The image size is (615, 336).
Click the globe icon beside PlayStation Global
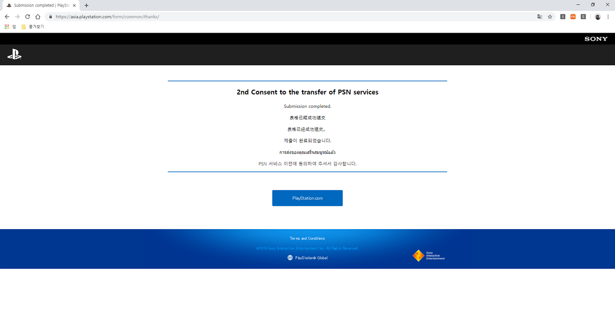[290, 257]
